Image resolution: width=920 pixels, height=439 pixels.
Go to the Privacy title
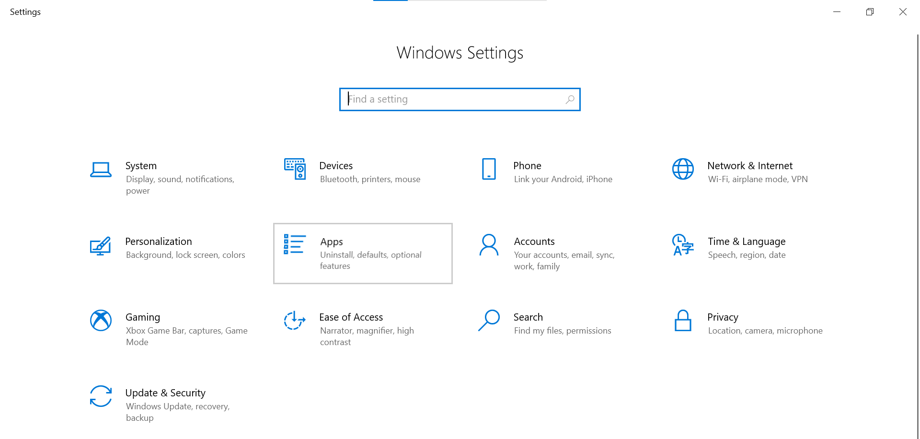pos(723,317)
